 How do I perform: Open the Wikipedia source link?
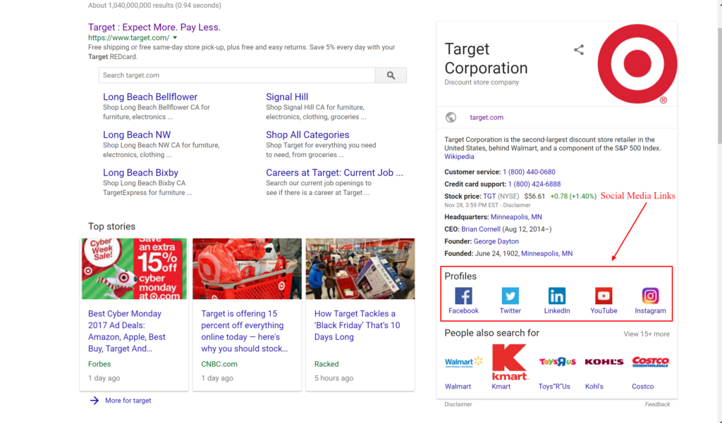tap(459, 157)
